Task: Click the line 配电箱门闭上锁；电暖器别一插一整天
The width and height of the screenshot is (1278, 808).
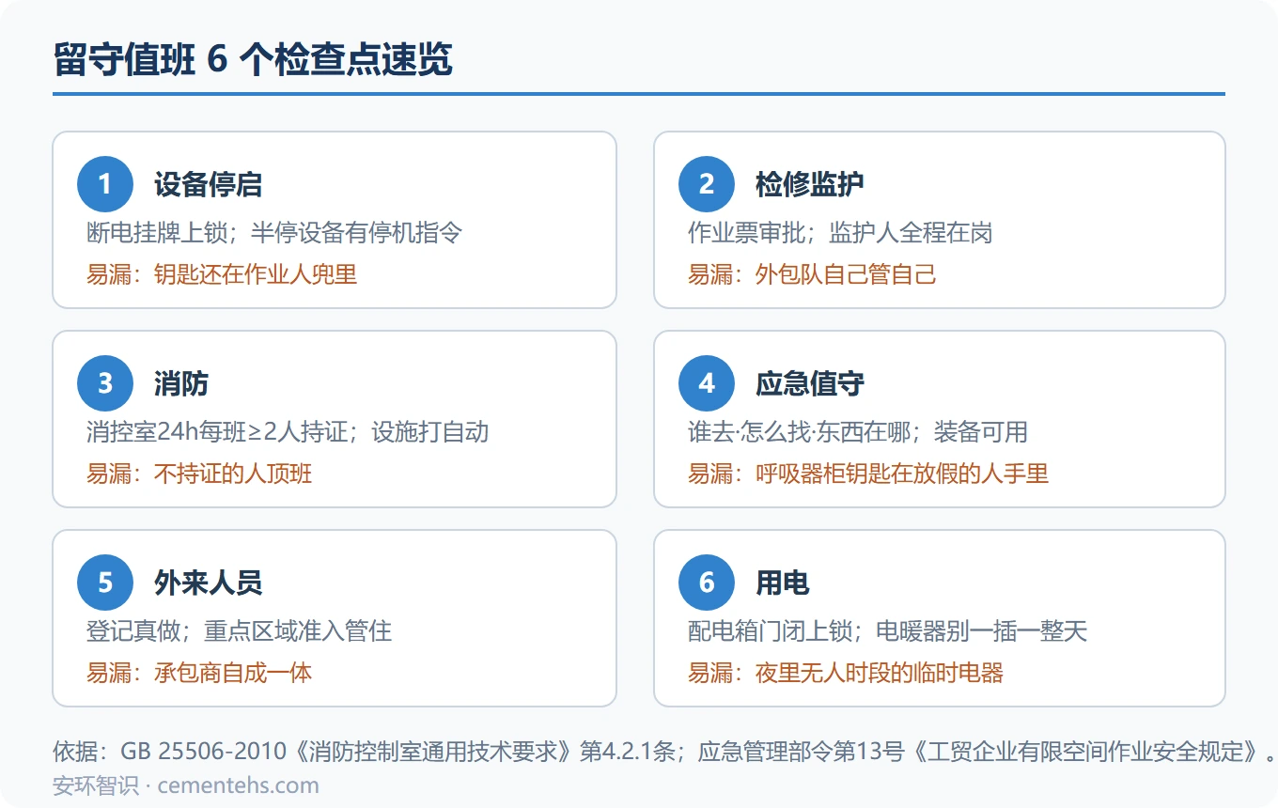Action: 887,630
